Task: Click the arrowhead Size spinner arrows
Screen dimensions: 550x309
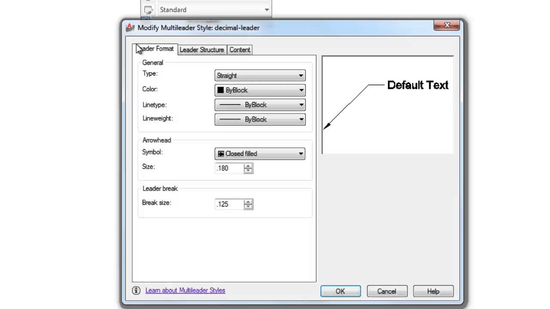Action: point(248,168)
